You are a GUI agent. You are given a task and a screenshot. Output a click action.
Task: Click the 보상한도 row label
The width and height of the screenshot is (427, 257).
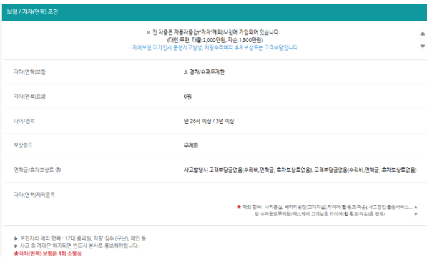23,145
